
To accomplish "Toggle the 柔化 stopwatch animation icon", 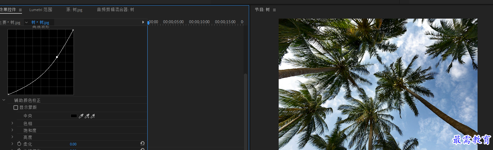I will (x=19, y=144).
